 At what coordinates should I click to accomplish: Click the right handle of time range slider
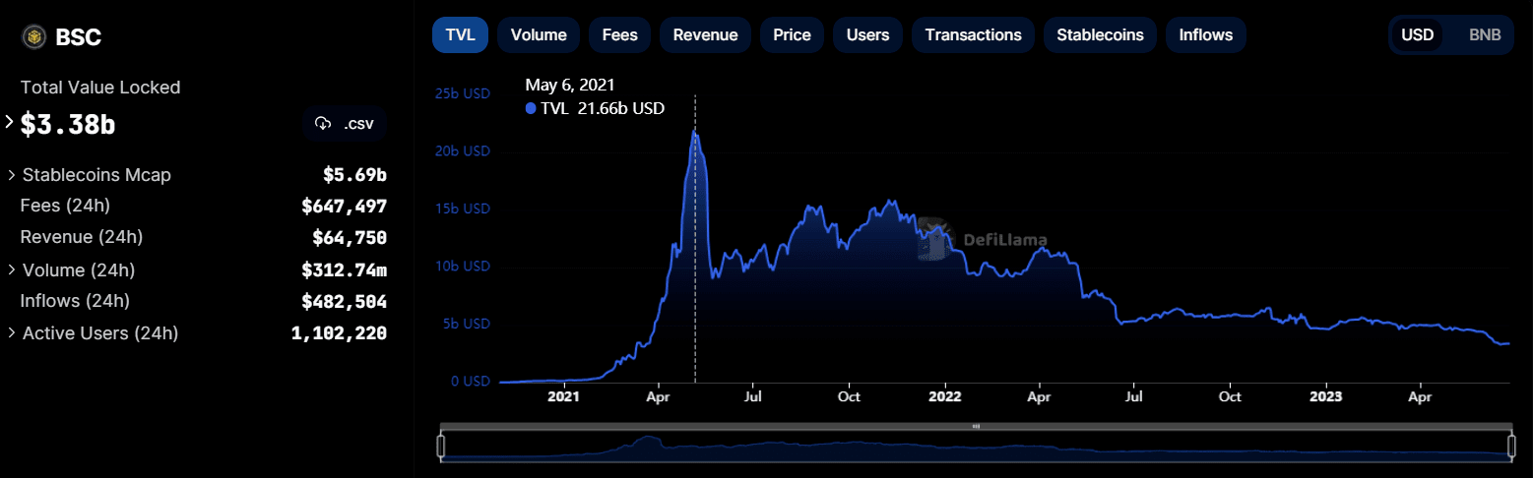(1510, 448)
